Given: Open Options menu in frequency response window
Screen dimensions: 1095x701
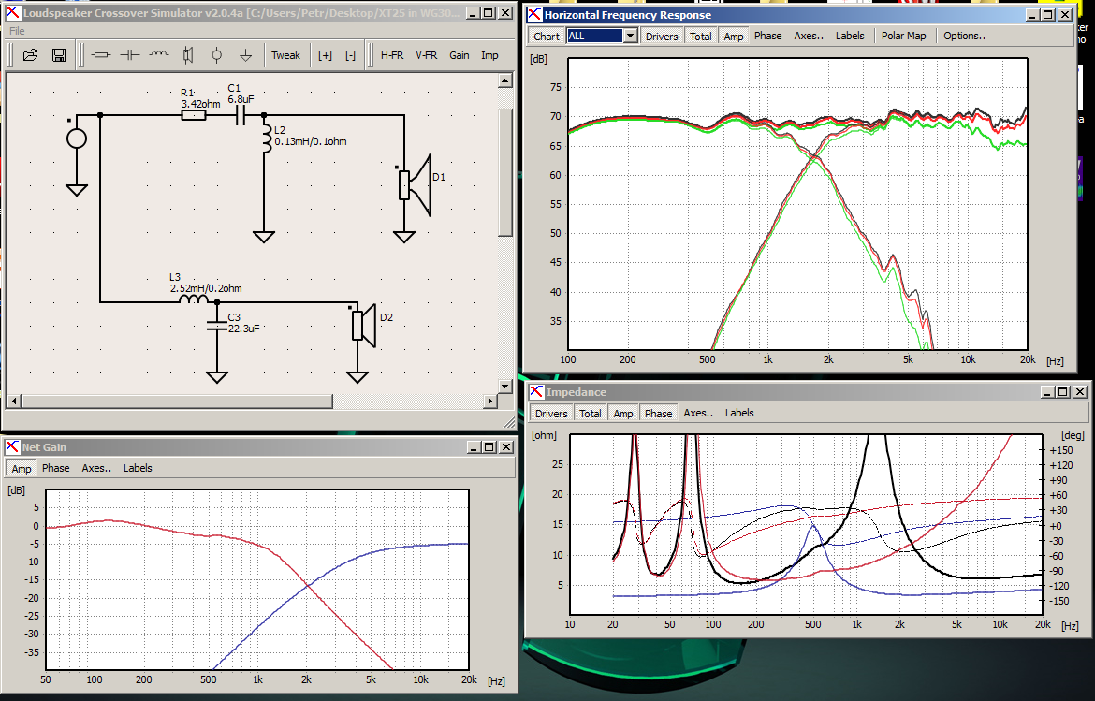Looking at the screenshot, I should 964,36.
